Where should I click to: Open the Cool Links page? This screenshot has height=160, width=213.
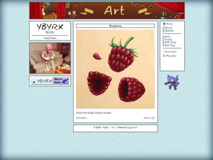click(x=171, y=52)
